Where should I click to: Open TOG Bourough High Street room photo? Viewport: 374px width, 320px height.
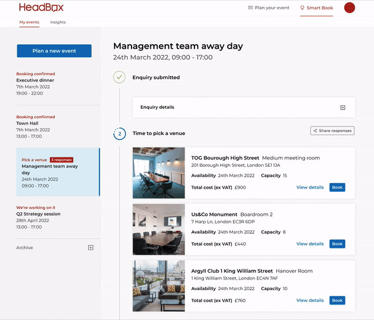pos(158,173)
